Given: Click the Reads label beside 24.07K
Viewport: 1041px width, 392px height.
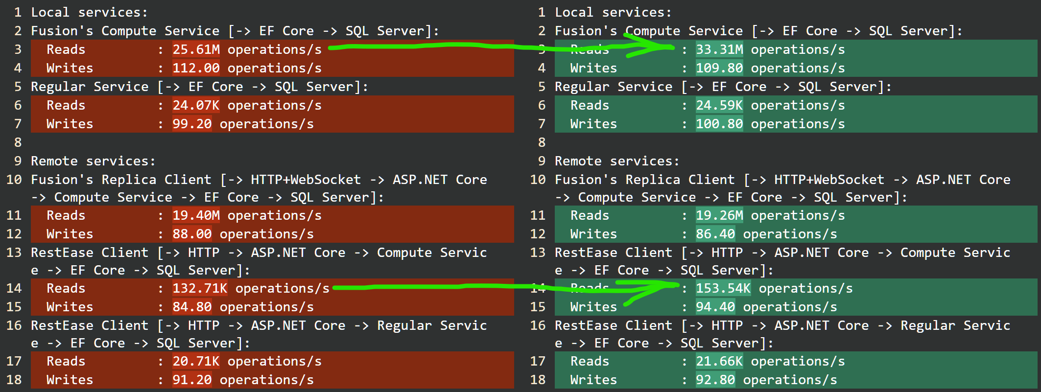Looking at the screenshot, I should [66, 105].
